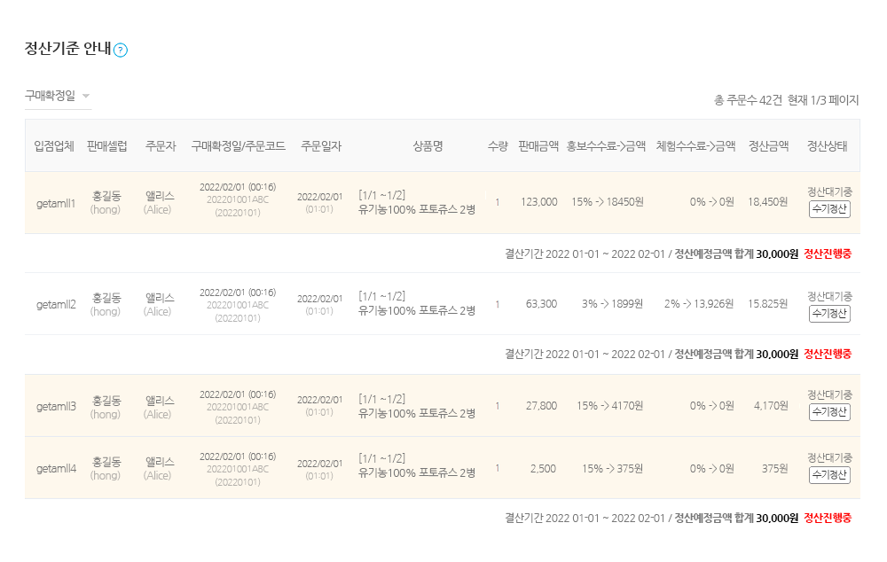
Task: Click the 체험수수료->금액 column header
Action: coord(695,146)
